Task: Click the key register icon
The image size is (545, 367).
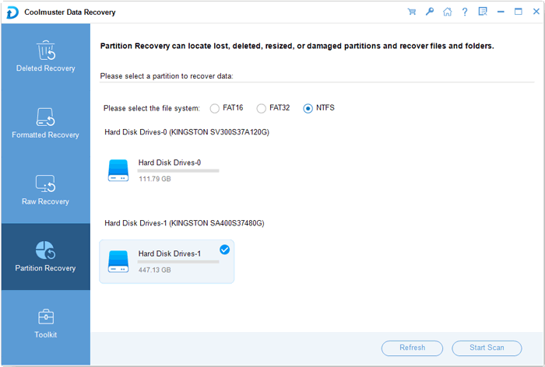Action: click(x=430, y=12)
